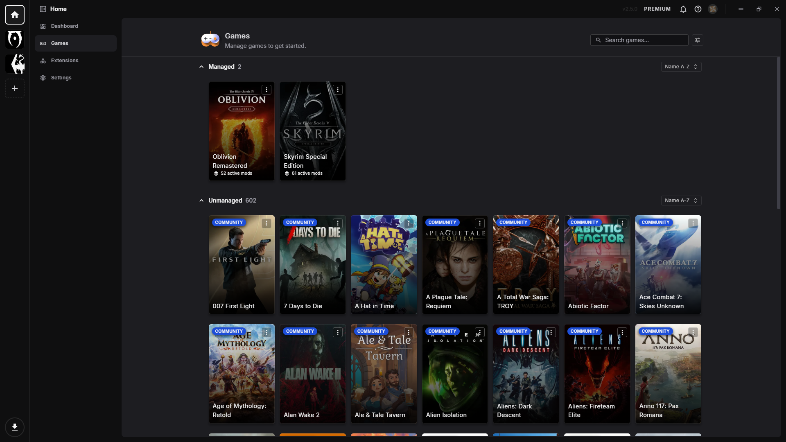Click the '52 active mods' text
This screenshot has height=442, width=786.
(x=236, y=174)
